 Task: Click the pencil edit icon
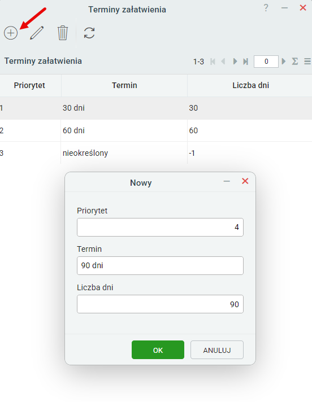(37, 33)
